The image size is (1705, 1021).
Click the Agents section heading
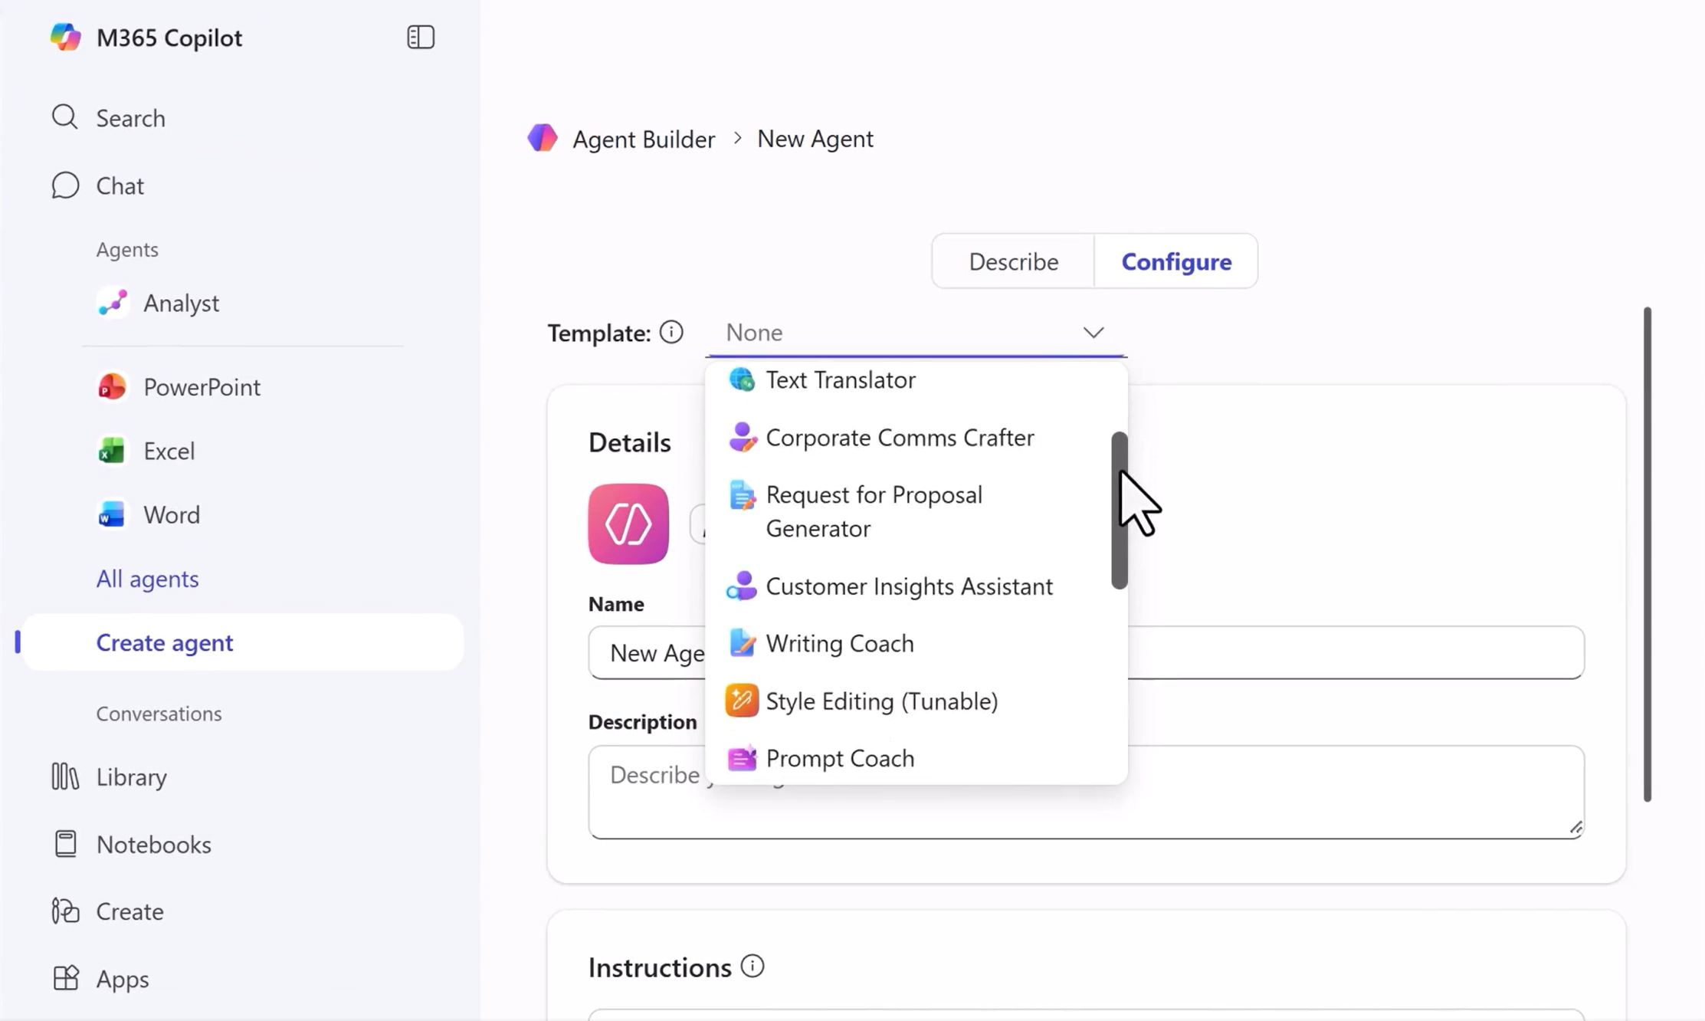(x=127, y=250)
